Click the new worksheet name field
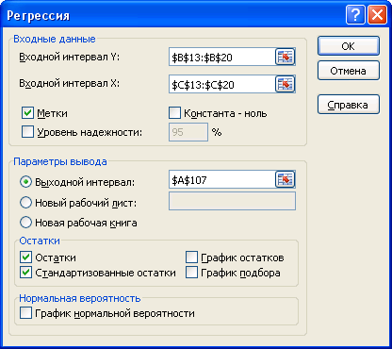The height and width of the screenshot is (349, 392). point(232,201)
